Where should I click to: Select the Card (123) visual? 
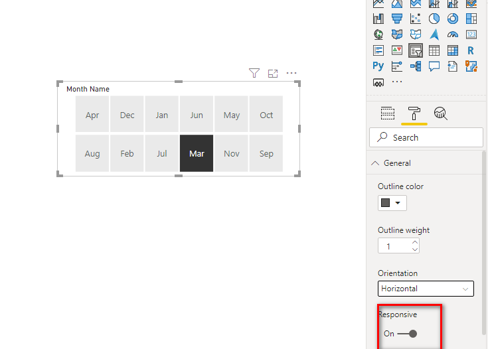pos(471,35)
